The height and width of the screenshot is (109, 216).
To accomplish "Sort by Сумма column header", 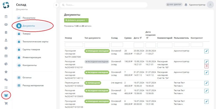I will (x=128, y=38).
